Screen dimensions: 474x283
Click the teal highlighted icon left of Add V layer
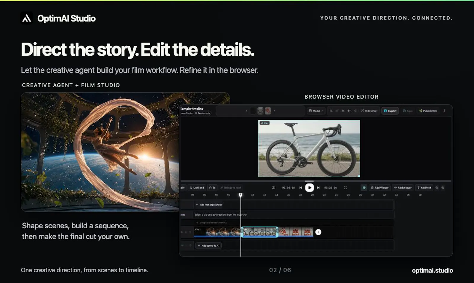(x=364, y=187)
